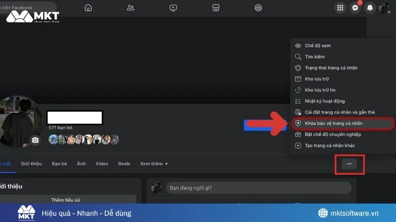Select Tạo trang cá nhân khác
Screen dimensions: 396x222
click(342, 145)
